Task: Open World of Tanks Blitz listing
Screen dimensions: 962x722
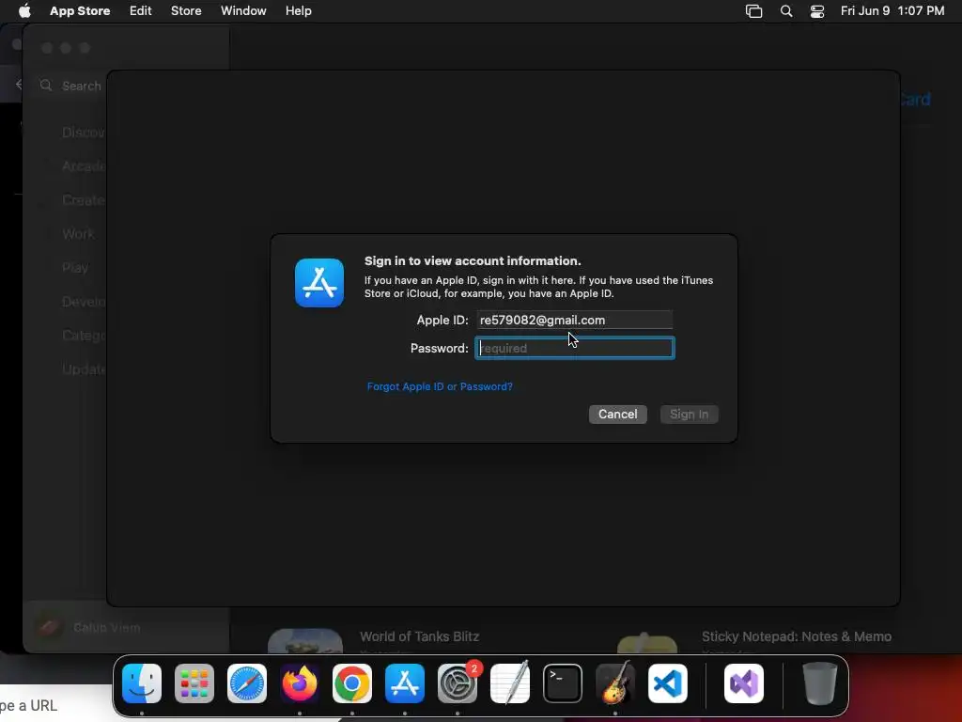Action: tap(419, 636)
